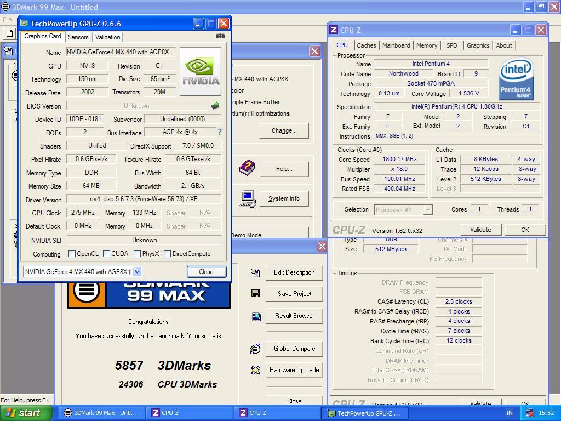Screen dimensions: 561x421
Task: Open the Processor #1 selection dropdown
Action: (427, 210)
